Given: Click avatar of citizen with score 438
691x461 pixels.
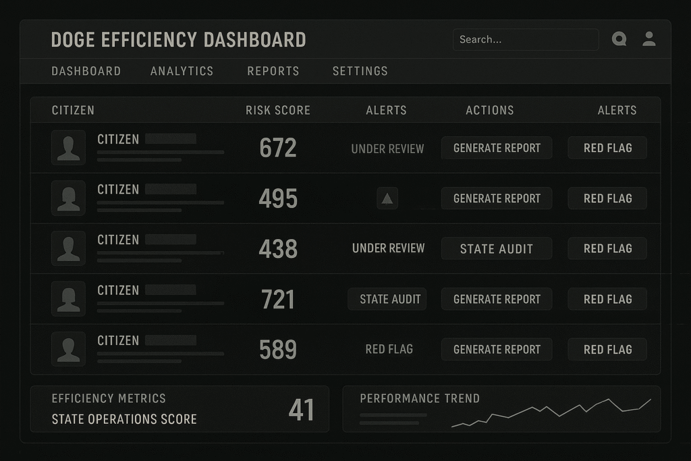Looking at the screenshot, I should [68, 248].
